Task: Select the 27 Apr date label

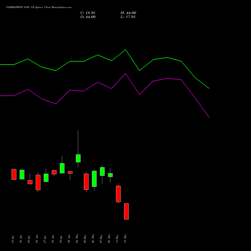Action: pyautogui.click(x=45, y=239)
